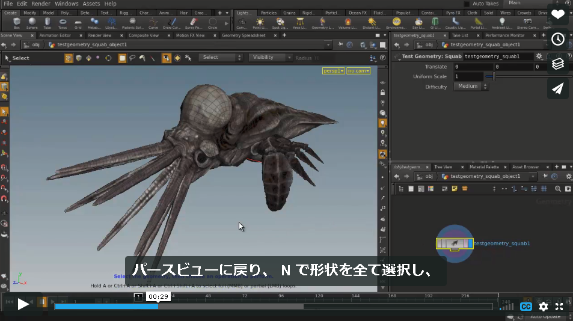The width and height of the screenshot is (573, 321).
Task: Click the Uniform Scale slider
Action: (529, 77)
